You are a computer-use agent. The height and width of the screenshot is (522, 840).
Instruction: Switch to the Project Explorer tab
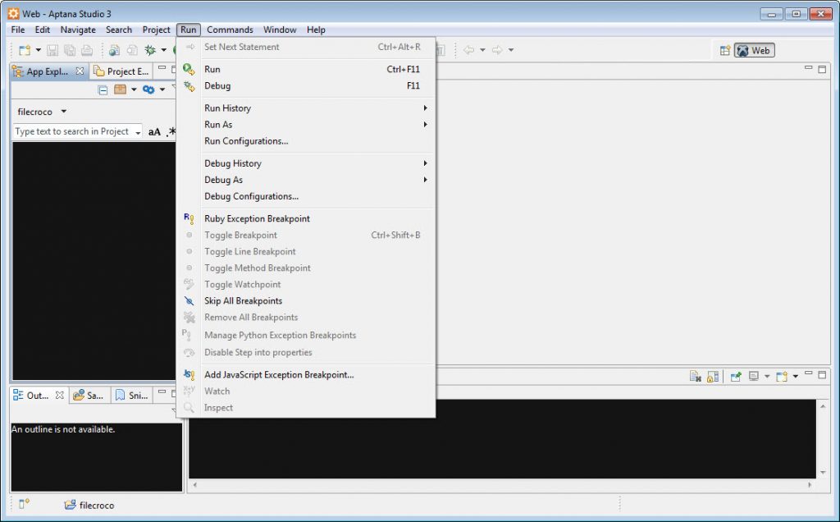coord(121,71)
